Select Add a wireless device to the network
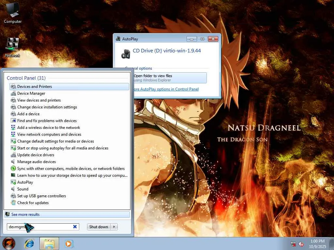 (x=69, y=127)
